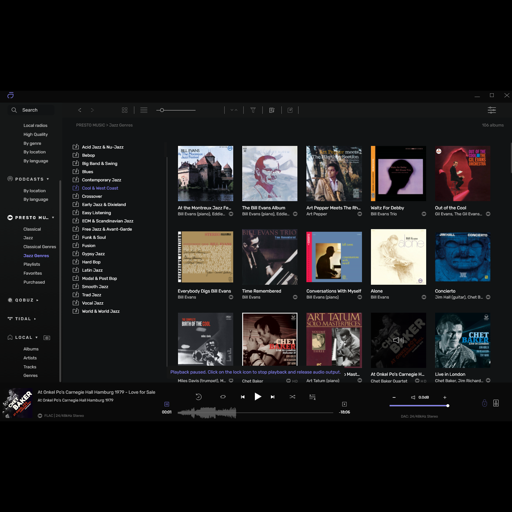Mute the volume speaker icon

pyautogui.click(x=413, y=397)
